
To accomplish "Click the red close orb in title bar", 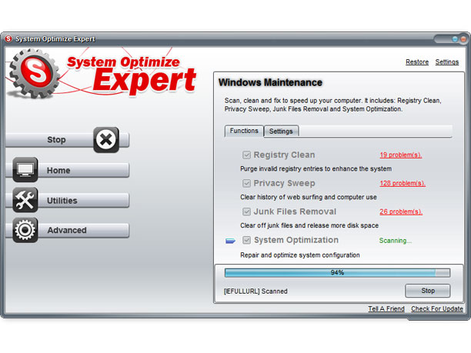I will pos(463,39).
